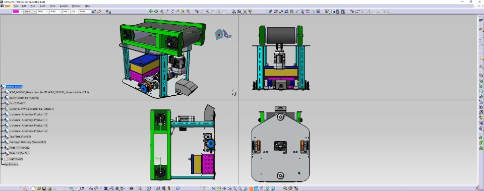Image resolution: width=484 pixels, height=191 pixels.
Task: Expand the Constraints tree node
Action: pyautogui.click(x=3, y=159)
